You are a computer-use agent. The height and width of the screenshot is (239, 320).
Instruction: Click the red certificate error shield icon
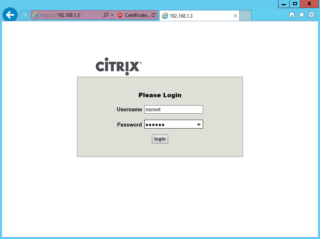coord(120,15)
